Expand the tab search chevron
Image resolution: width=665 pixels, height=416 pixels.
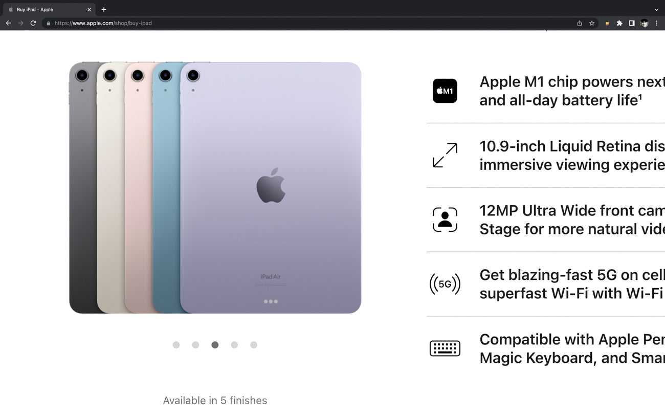656,10
